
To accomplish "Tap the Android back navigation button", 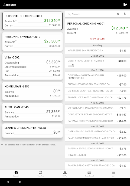I will click(8, 182).
